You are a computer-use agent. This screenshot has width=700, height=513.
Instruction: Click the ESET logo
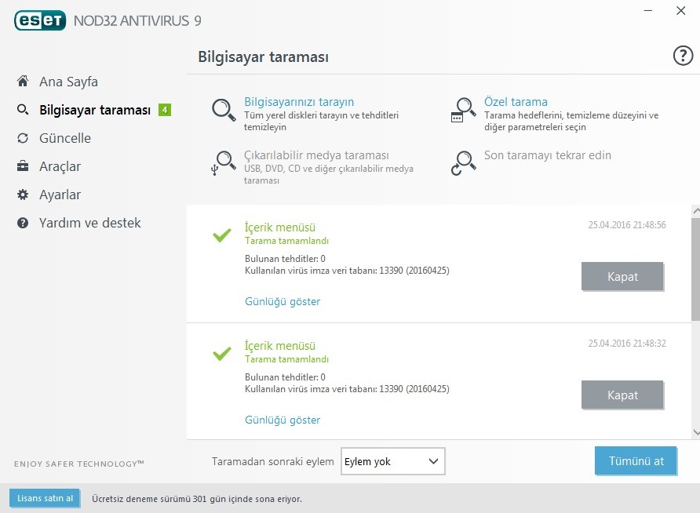40,20
